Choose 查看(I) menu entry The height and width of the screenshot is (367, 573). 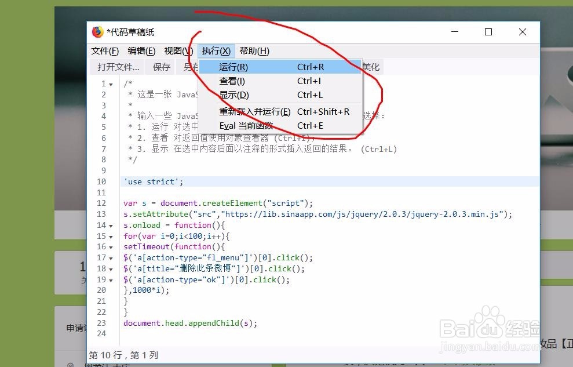click(280, 81)
